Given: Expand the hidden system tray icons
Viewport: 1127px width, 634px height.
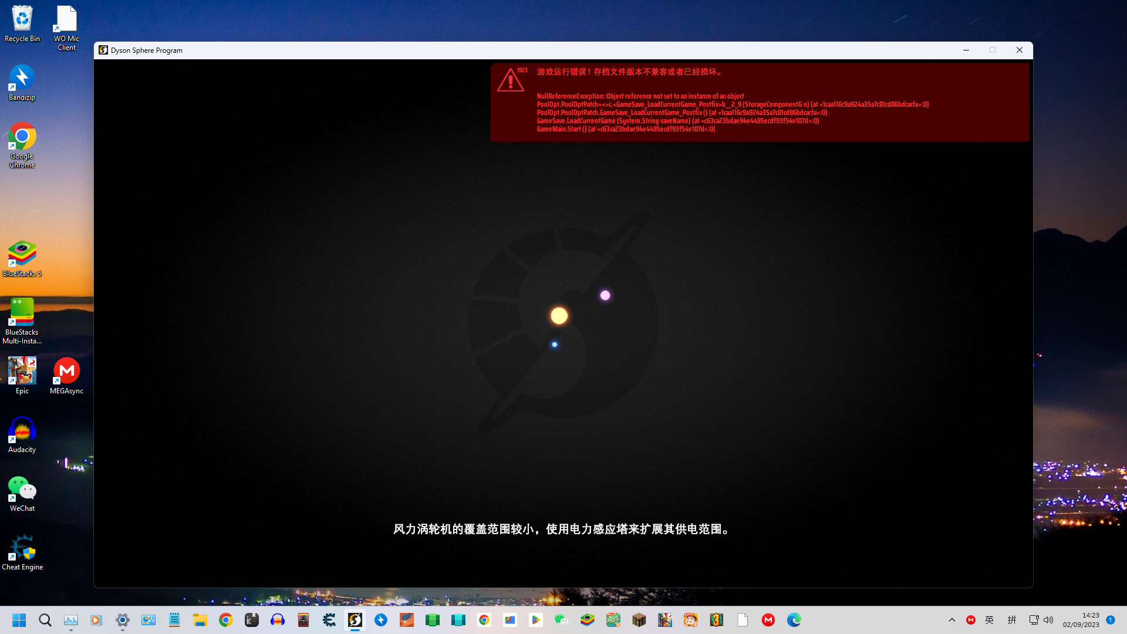Looking at the screenshot, I should coord(952,620).
